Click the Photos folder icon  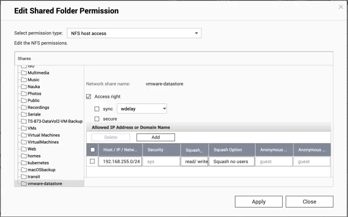coord(24,93)
